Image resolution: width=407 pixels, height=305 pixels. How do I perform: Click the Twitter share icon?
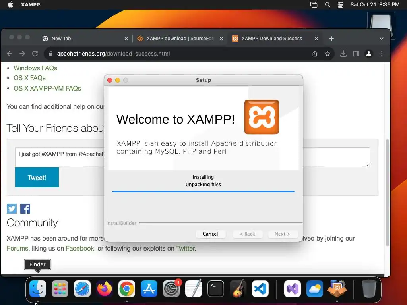click(12, 208)
